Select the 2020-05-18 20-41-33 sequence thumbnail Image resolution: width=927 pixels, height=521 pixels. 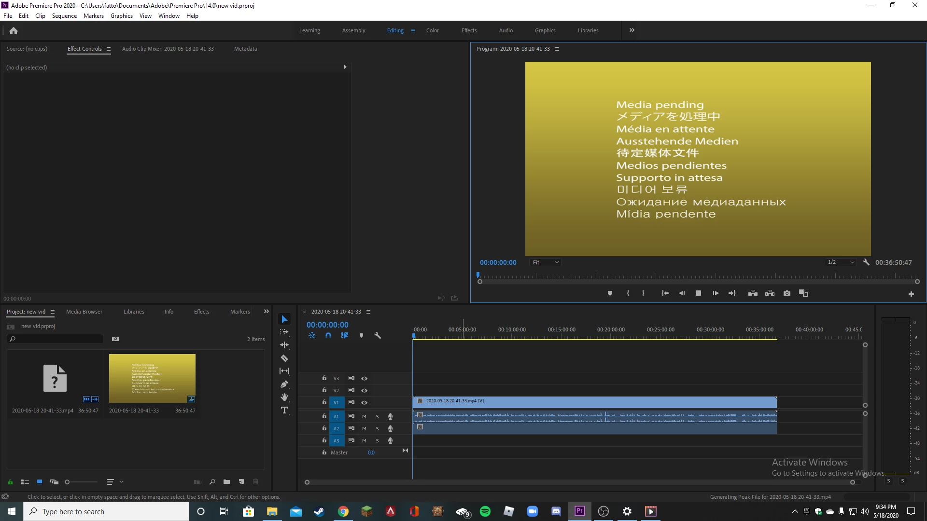click(152, 378)
